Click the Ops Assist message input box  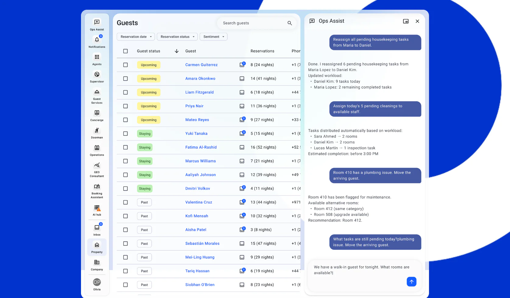tap(364, 276)
